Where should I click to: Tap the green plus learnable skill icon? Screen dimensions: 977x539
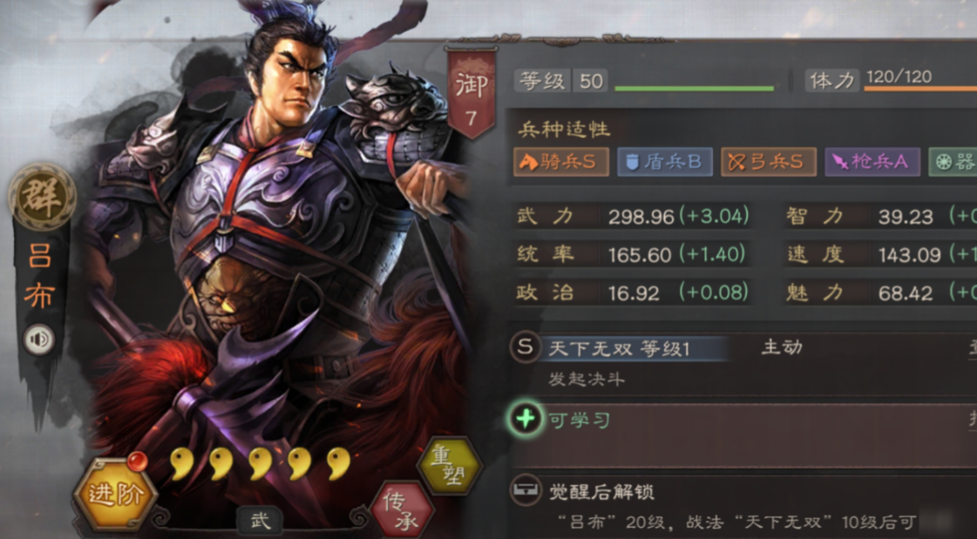(x=526, y=418)
